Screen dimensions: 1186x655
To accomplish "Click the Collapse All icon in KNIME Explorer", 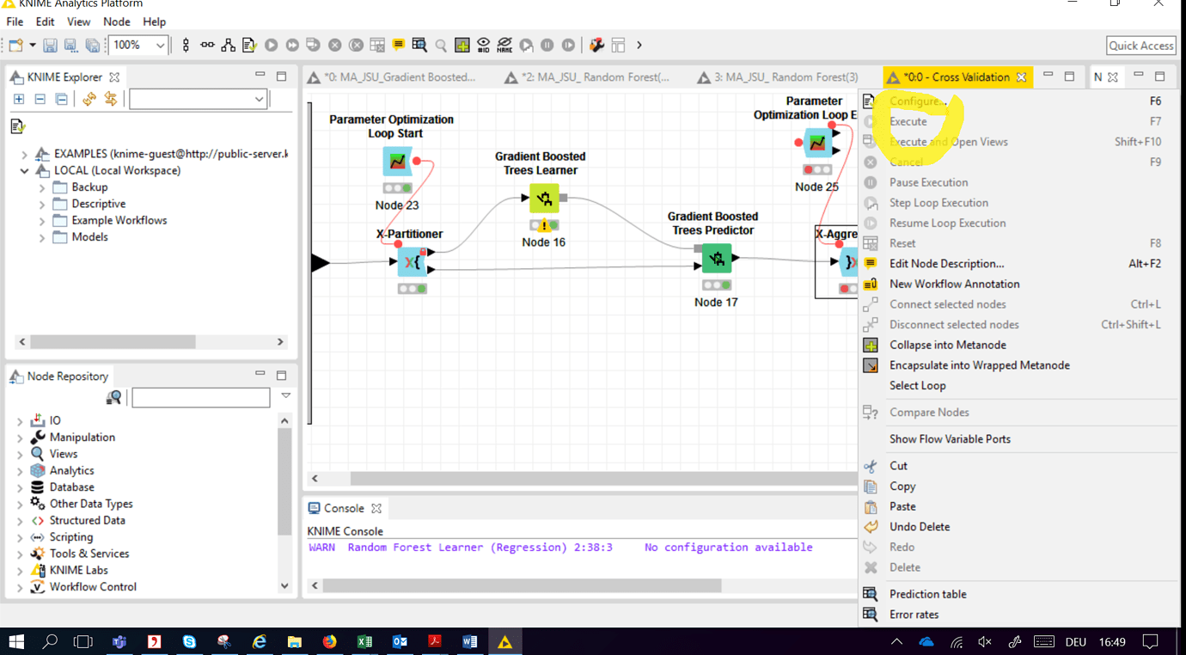I will pyautogui.click(x=40, y=99).
